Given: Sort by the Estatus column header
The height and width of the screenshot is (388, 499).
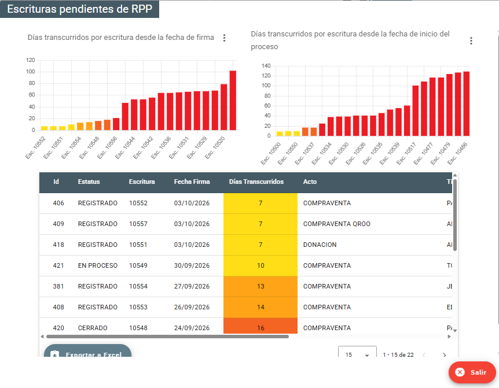Looking at the screenshot, I should (89, 182).
